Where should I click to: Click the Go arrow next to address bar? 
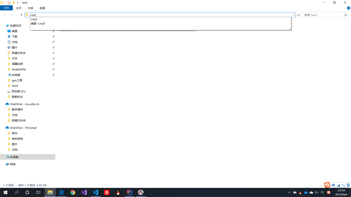(x=298, y=15)
